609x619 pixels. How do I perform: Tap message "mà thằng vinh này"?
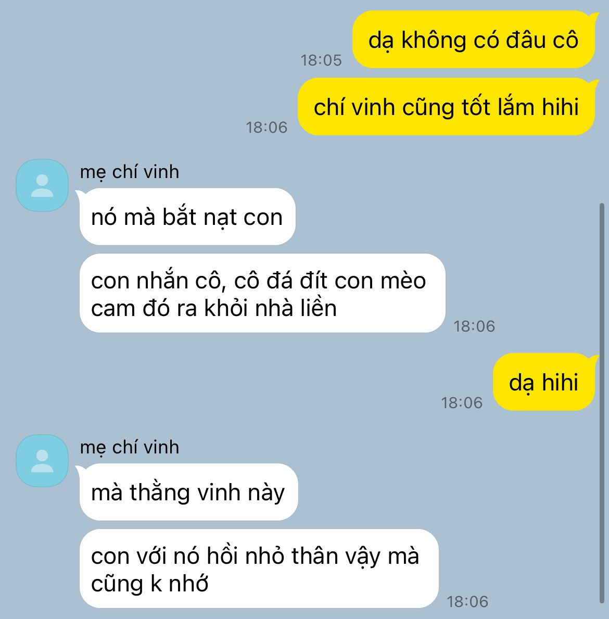tap(188, 492)
